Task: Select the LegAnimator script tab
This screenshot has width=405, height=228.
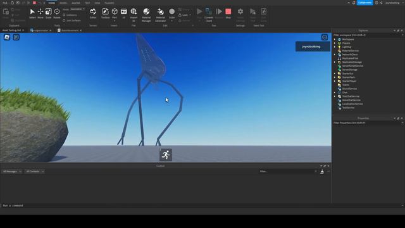Action: click(41, 30)
